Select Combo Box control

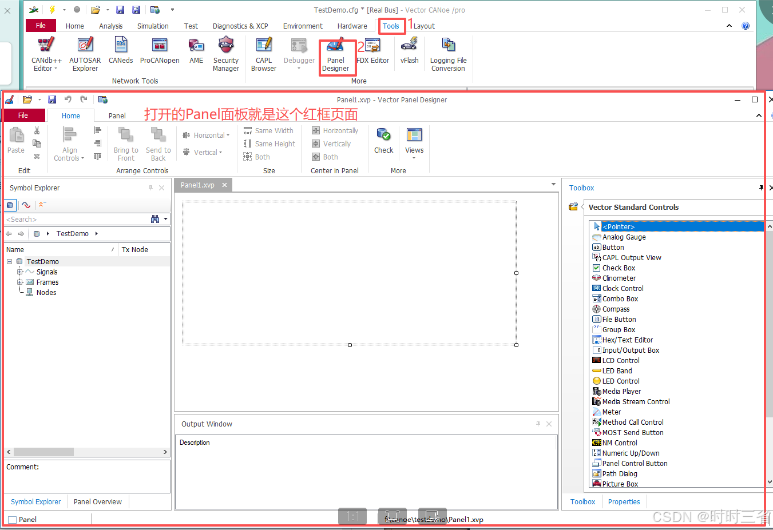615,299
